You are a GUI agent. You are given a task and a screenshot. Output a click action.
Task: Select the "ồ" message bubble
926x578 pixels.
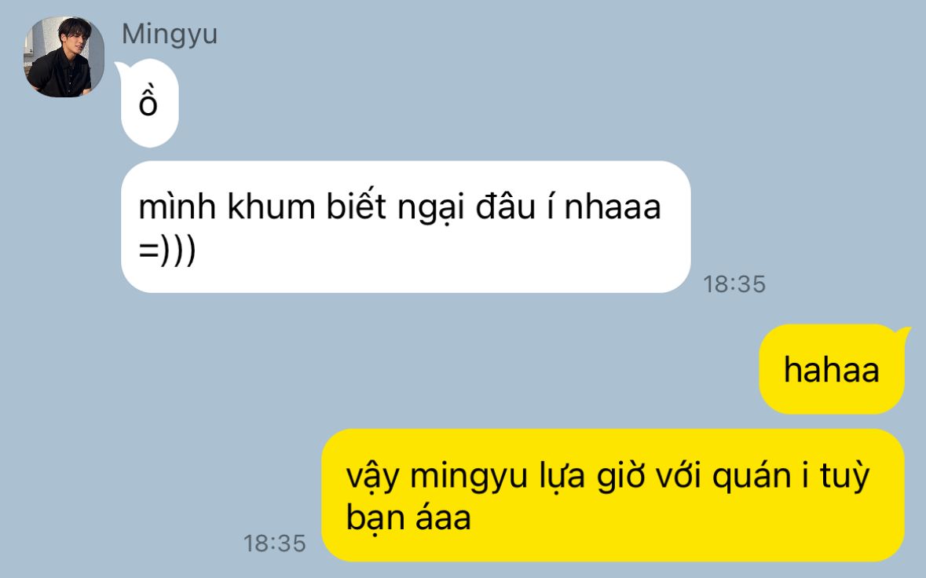coord(148,104)
